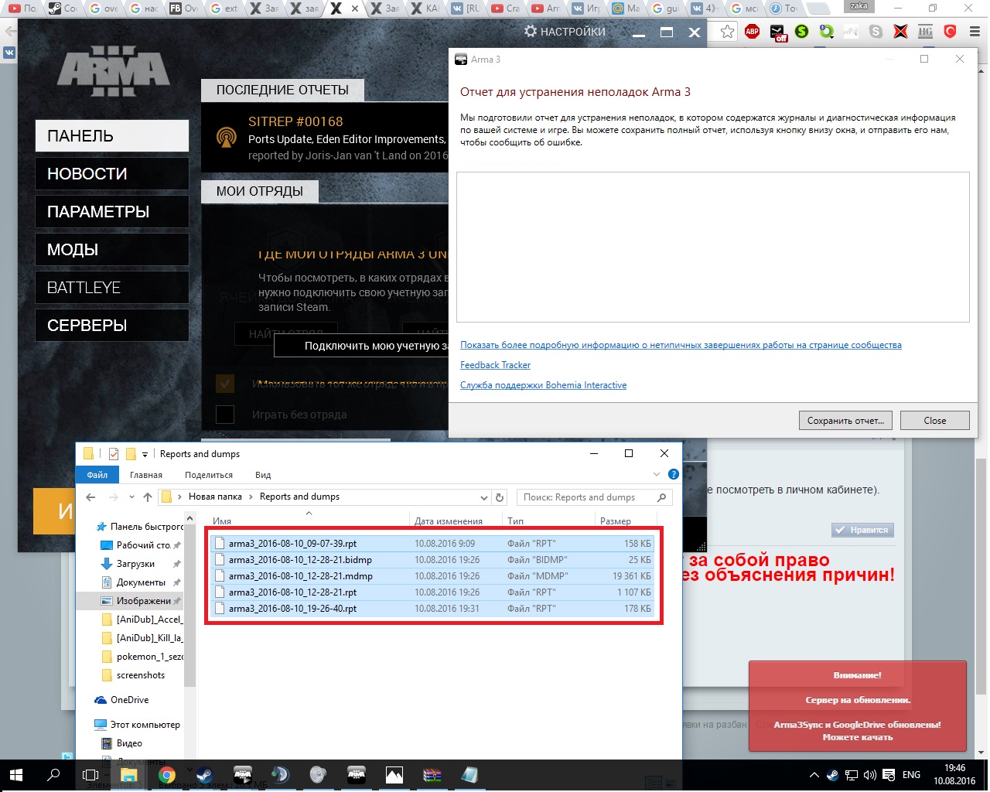Screen dimensions: 990x792
Task: Click Сохранить отчет button
Action: click(x=845, y=421)
